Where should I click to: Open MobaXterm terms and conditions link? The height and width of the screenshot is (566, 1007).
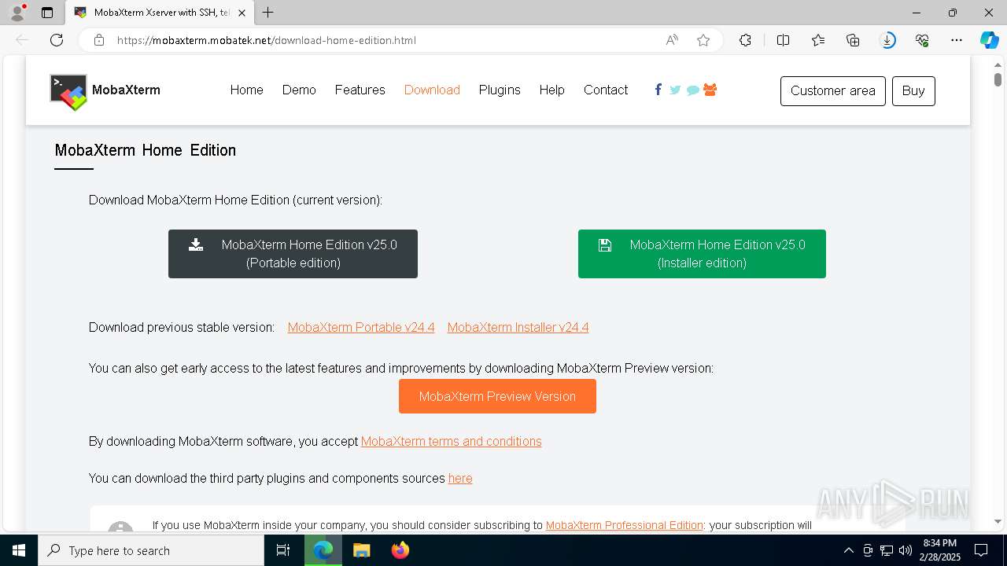point(451,442)
